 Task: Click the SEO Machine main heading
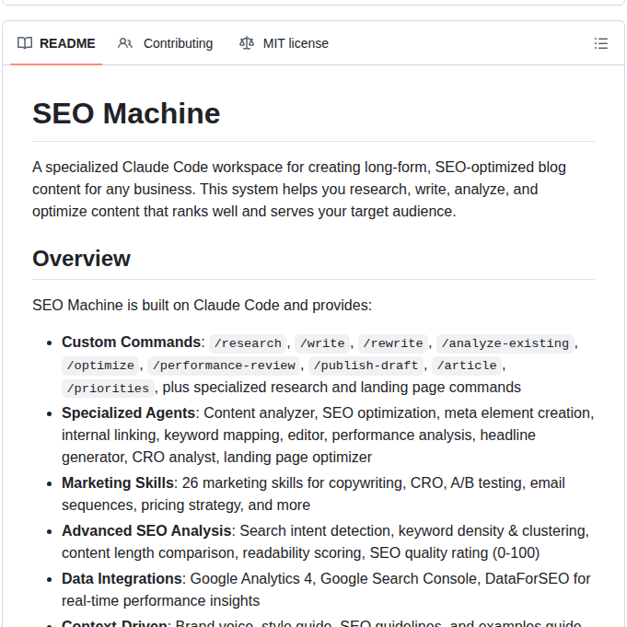(x=126, y=113)
